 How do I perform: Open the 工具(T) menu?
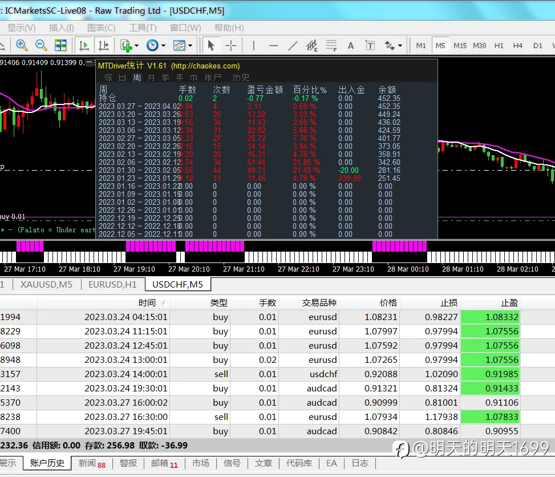pyautogui.click(x=143, y=27)
